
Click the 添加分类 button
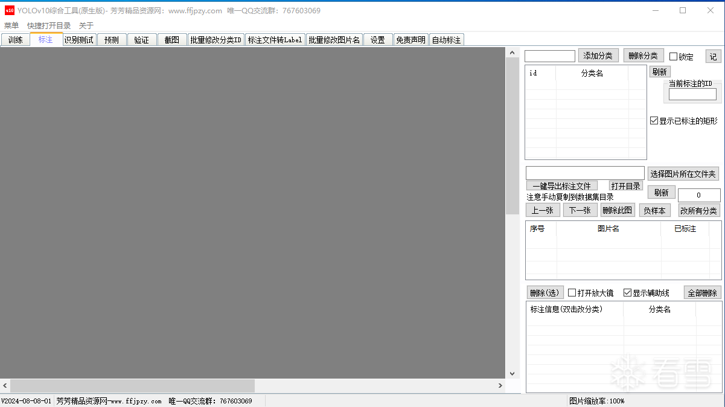click(x=598, y=56)
